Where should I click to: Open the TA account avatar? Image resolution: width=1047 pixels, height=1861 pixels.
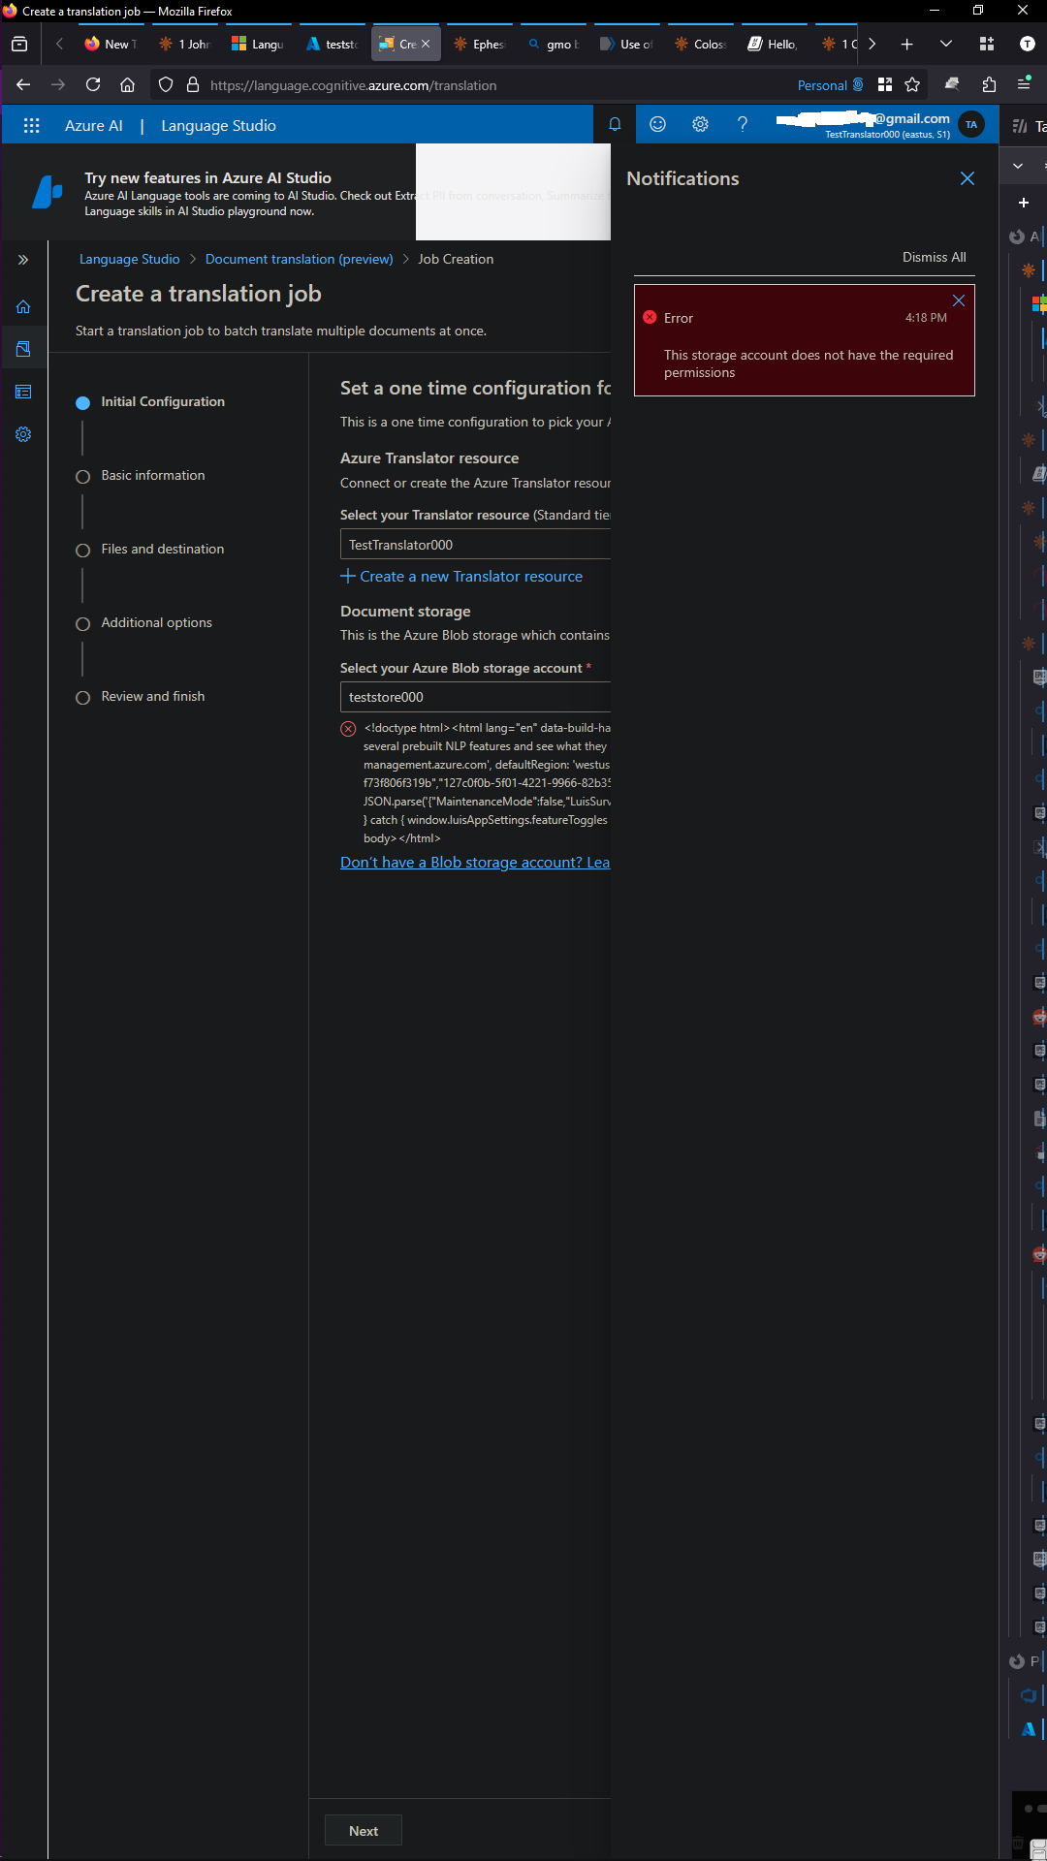tap(971, 124)
